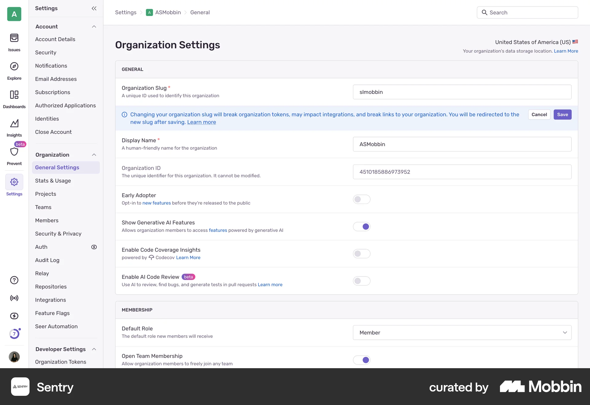This screenshot has width=590, height=405.
Task: Switch to Security & Privacy settings
Action: coord(58,233)
